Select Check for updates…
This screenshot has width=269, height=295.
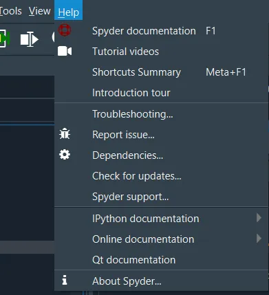tap(162, 176)
